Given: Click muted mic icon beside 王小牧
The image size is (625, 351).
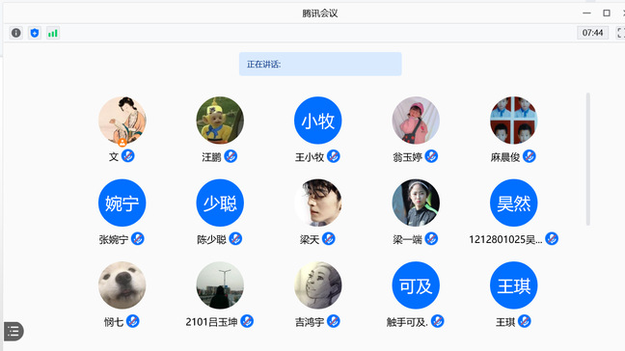Looking at the screenshot, I should [333, 156].
